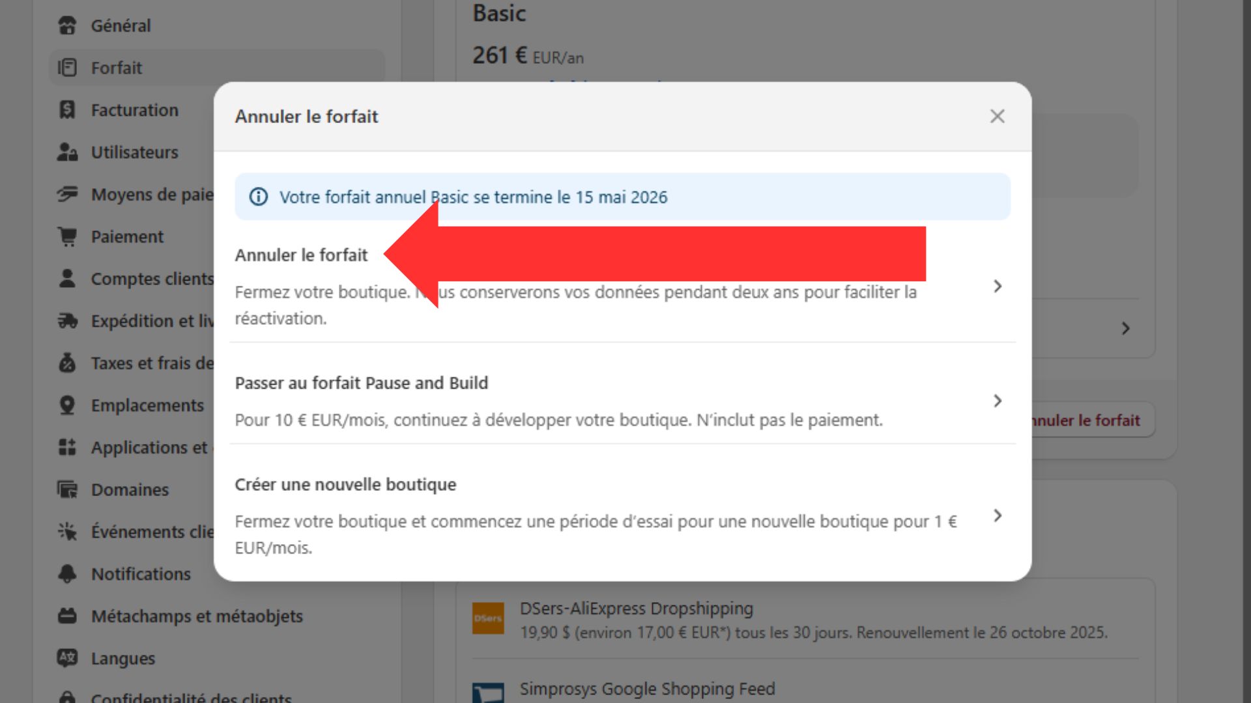Click the Taxes et frais icon

(67, 363)
